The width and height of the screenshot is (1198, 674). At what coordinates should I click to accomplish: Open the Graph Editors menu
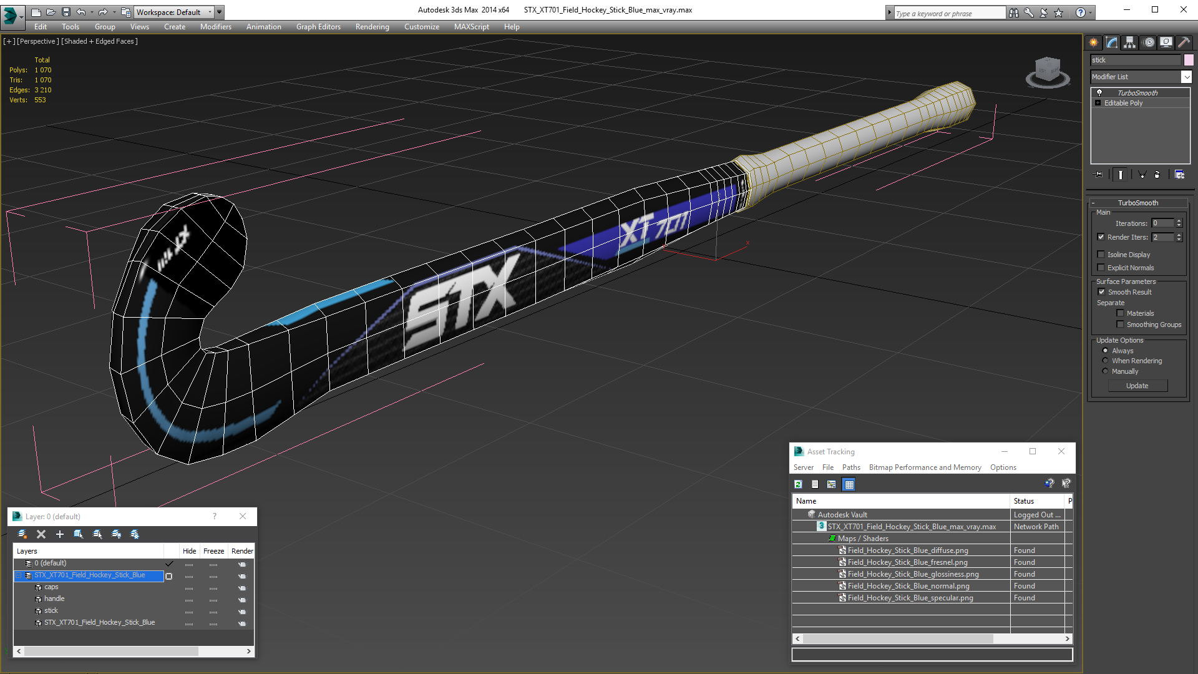(318, 27)
